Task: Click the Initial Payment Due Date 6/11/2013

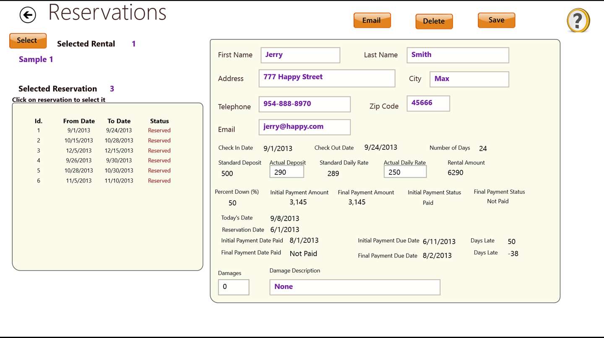Action: (x=439, y=242)
